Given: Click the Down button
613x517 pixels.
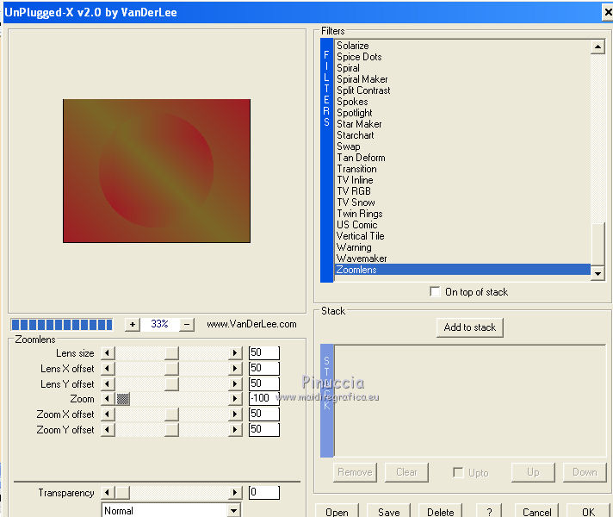Looking at the screenshot, I should tap(585, 472).
